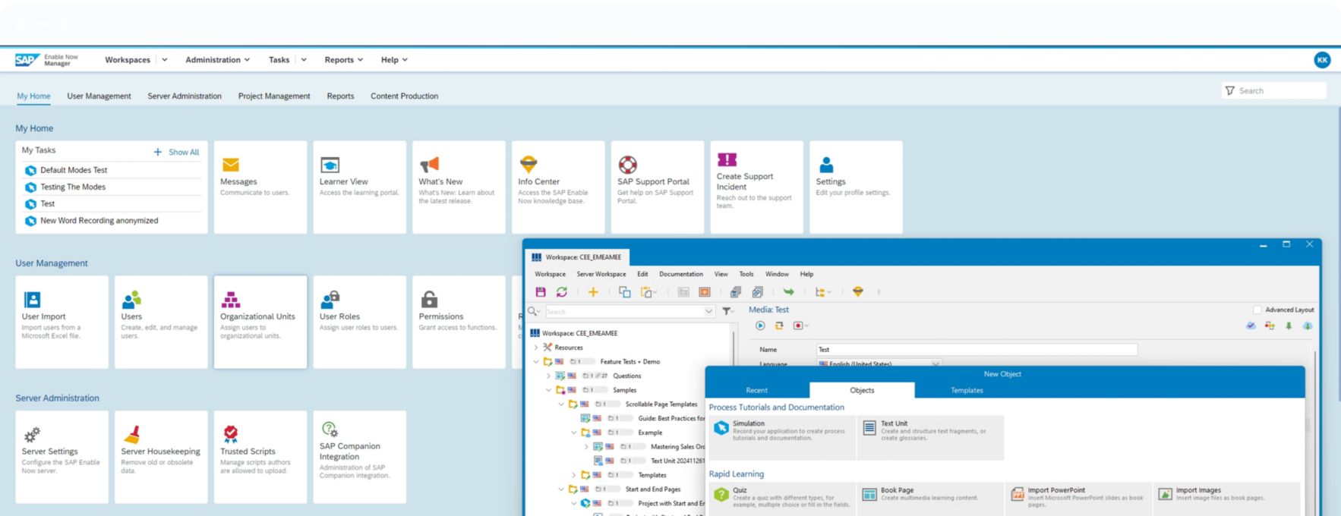Viewport: 1341px width, 516px height.
Task: Click the save icon in workspace toolbar
Action: coord(541,292)
